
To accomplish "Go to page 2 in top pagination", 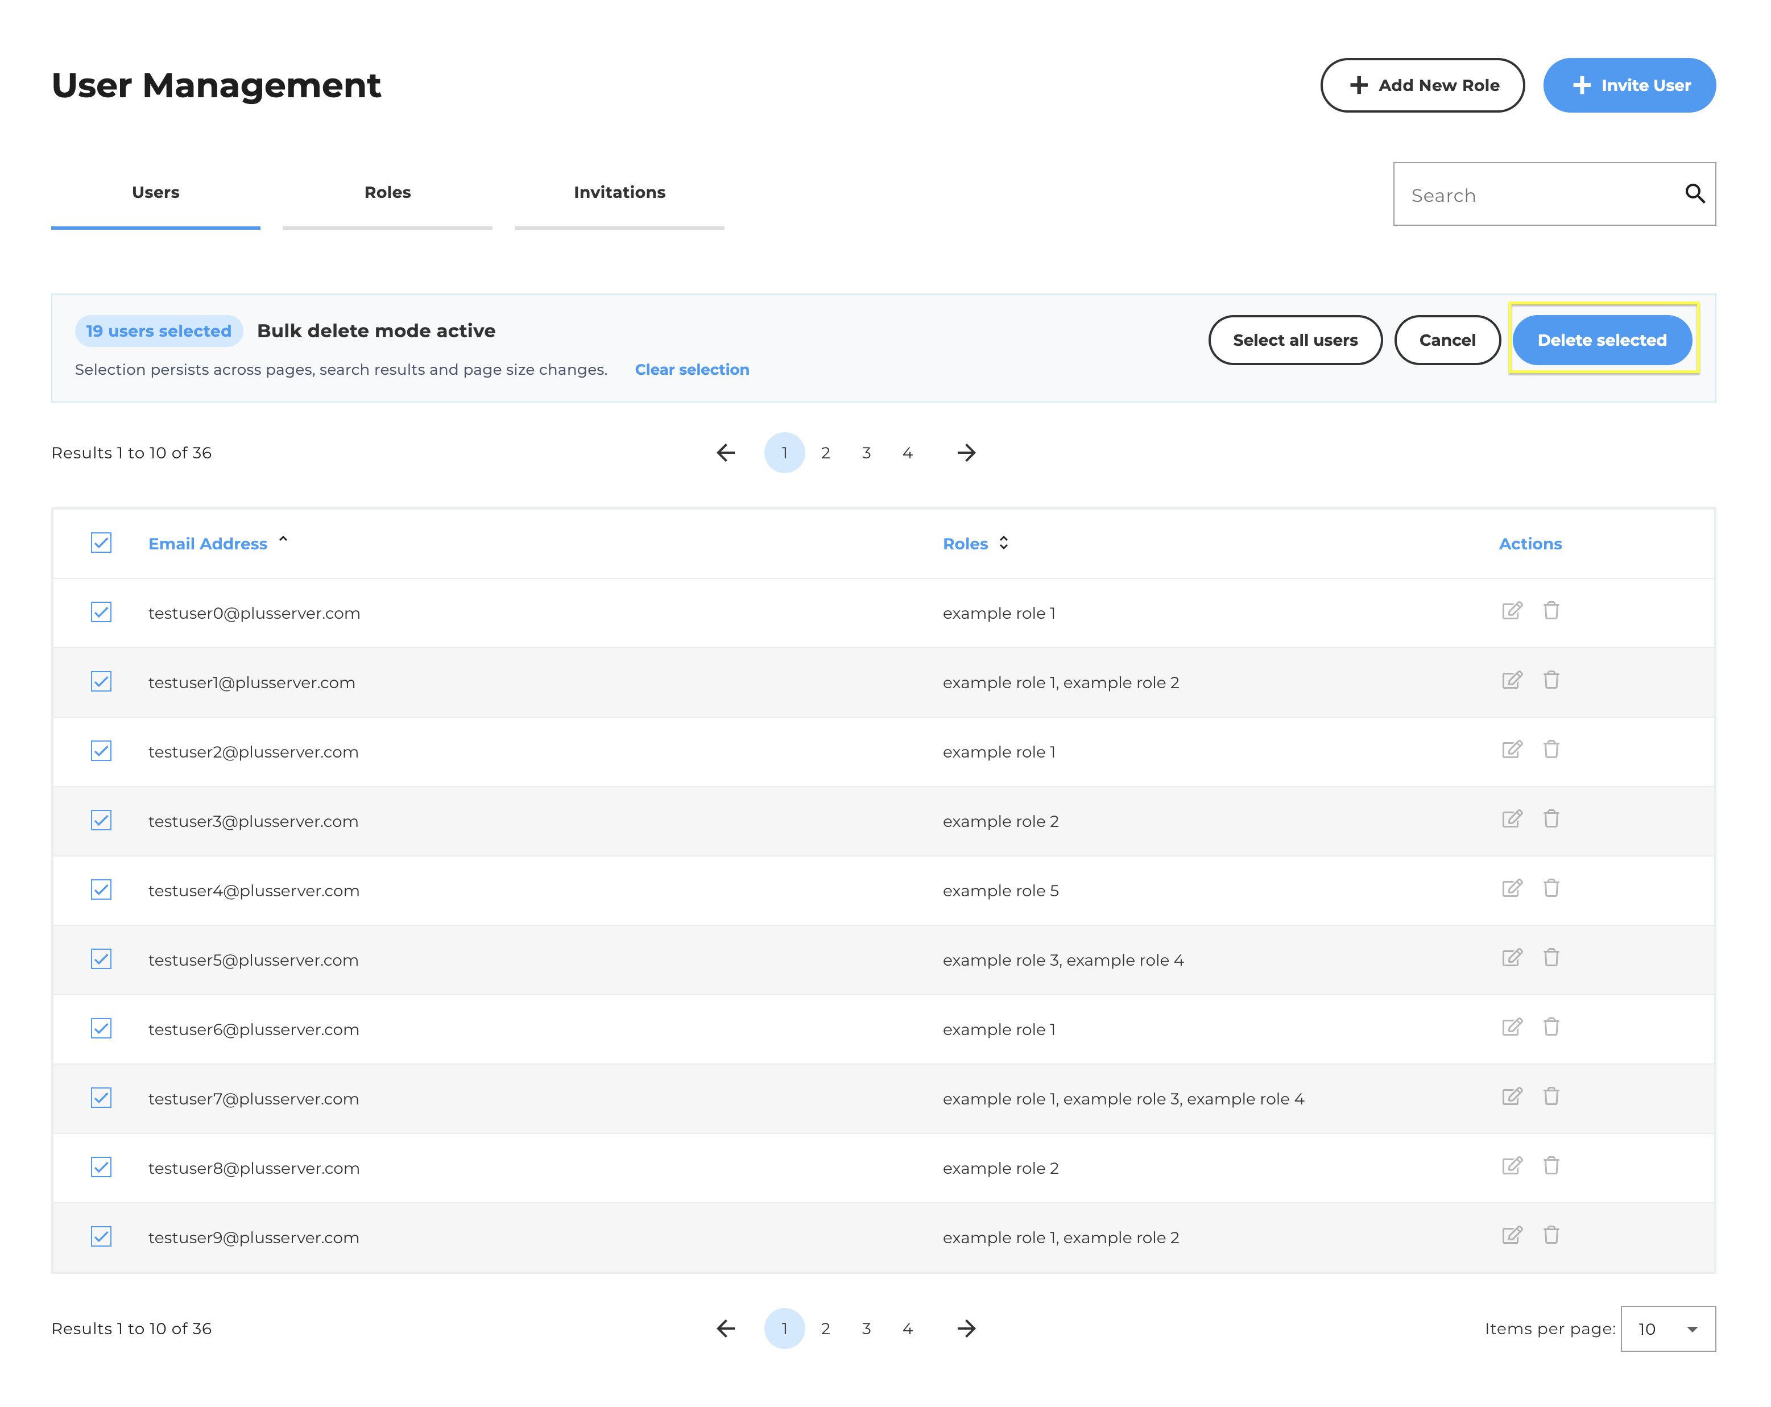I will (x=826, y=453).
